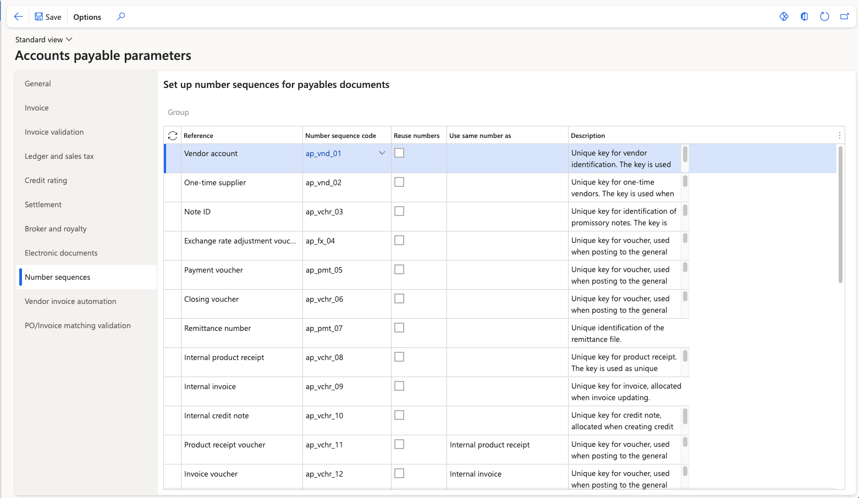The image size is (859, 498).
Task: Refresh the page with circular arrow icon
Action: [x=824, y=16]
